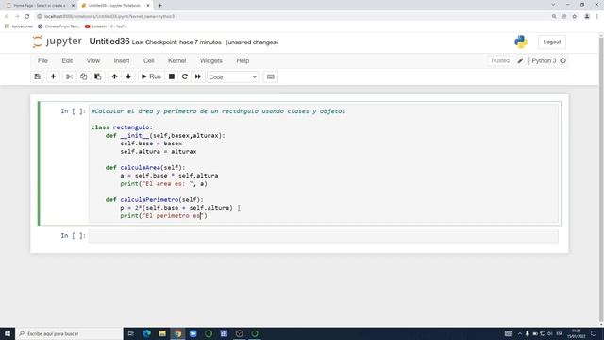The height and width of the screenshot is (340, 604).
Task: Open the Help menu
Action: [x=243, y=60]
